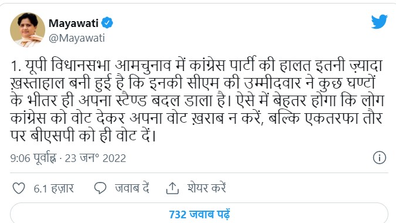Open Twitter via the bird logo
The height and width of the screenshot is (223, 396).
380,22
